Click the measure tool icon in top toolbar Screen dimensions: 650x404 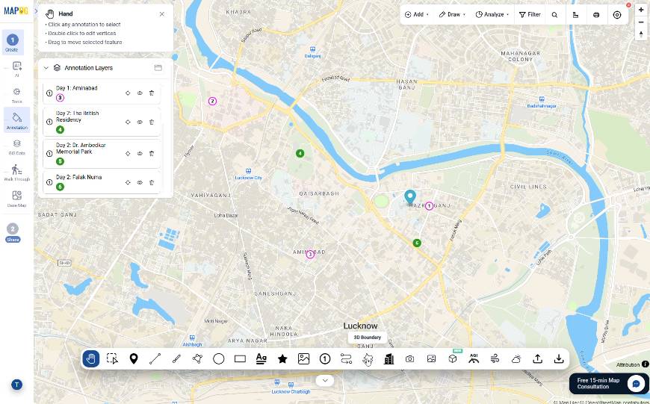point(575,14)
